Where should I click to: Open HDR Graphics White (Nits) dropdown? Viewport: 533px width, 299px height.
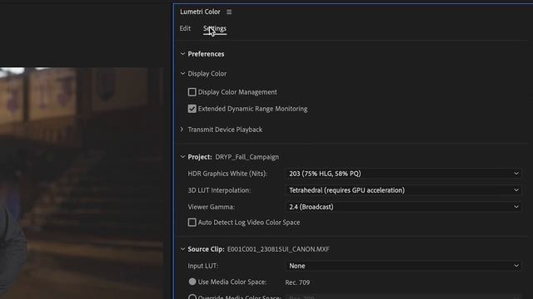[x=403, y=174]
